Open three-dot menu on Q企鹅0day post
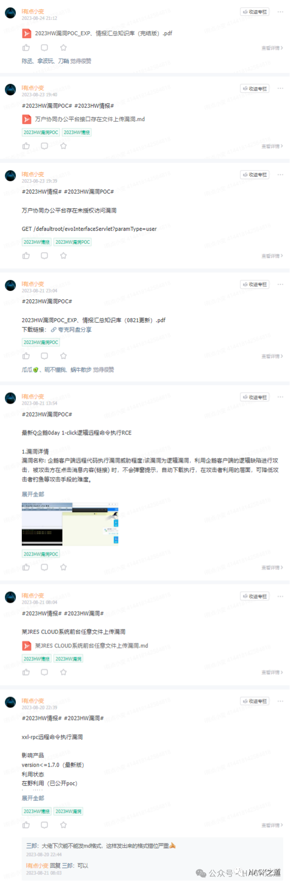Image resolution: width=290 pixels, height=885 pixels. [280, 397]
